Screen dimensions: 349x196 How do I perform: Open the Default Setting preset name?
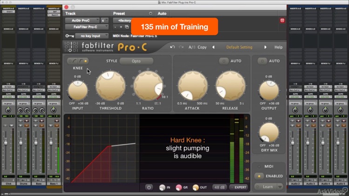tap(239, 47)
